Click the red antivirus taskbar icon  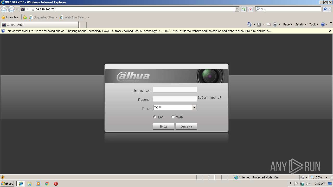(56, 184)
